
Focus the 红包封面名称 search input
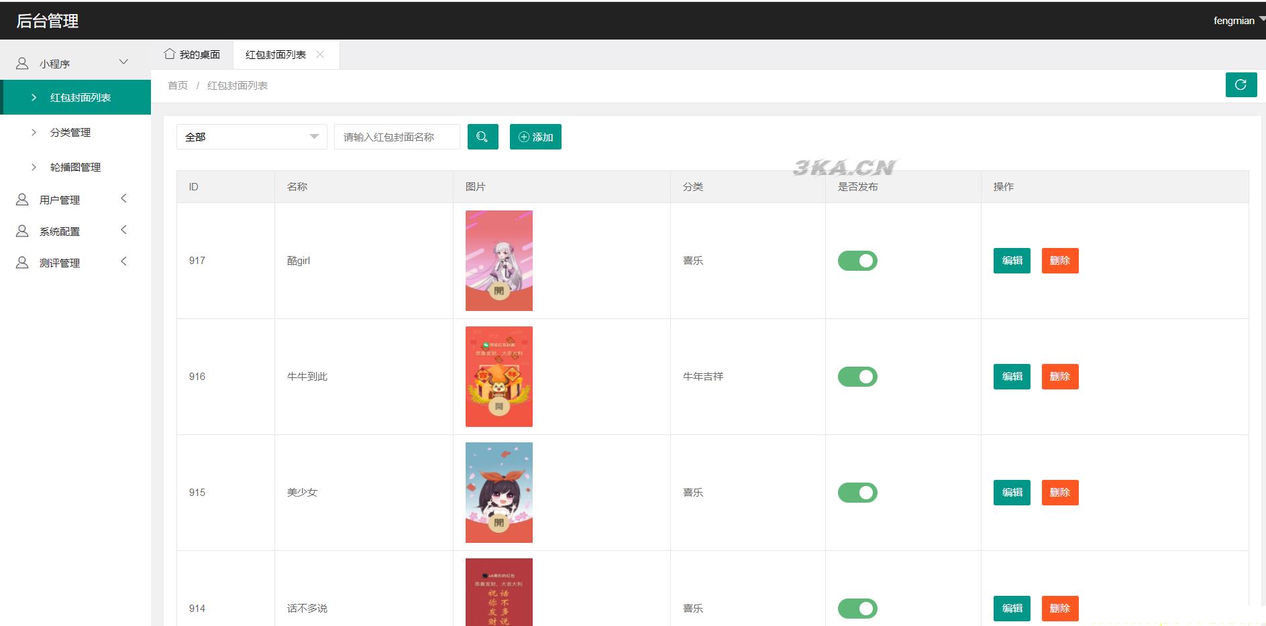[x=397, y=137]
